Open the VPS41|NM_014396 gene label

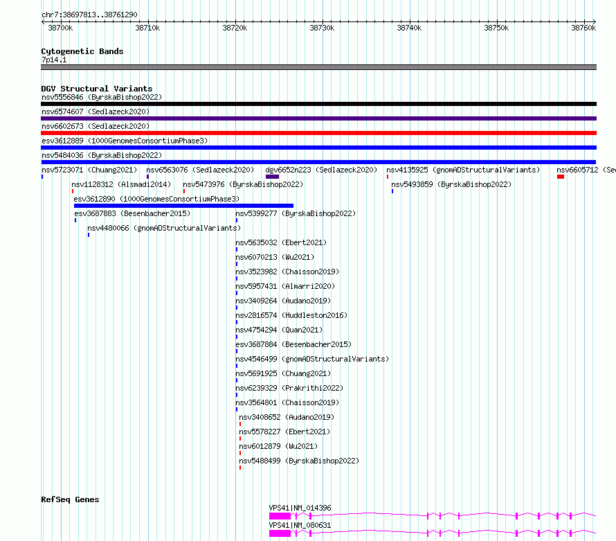300,508
